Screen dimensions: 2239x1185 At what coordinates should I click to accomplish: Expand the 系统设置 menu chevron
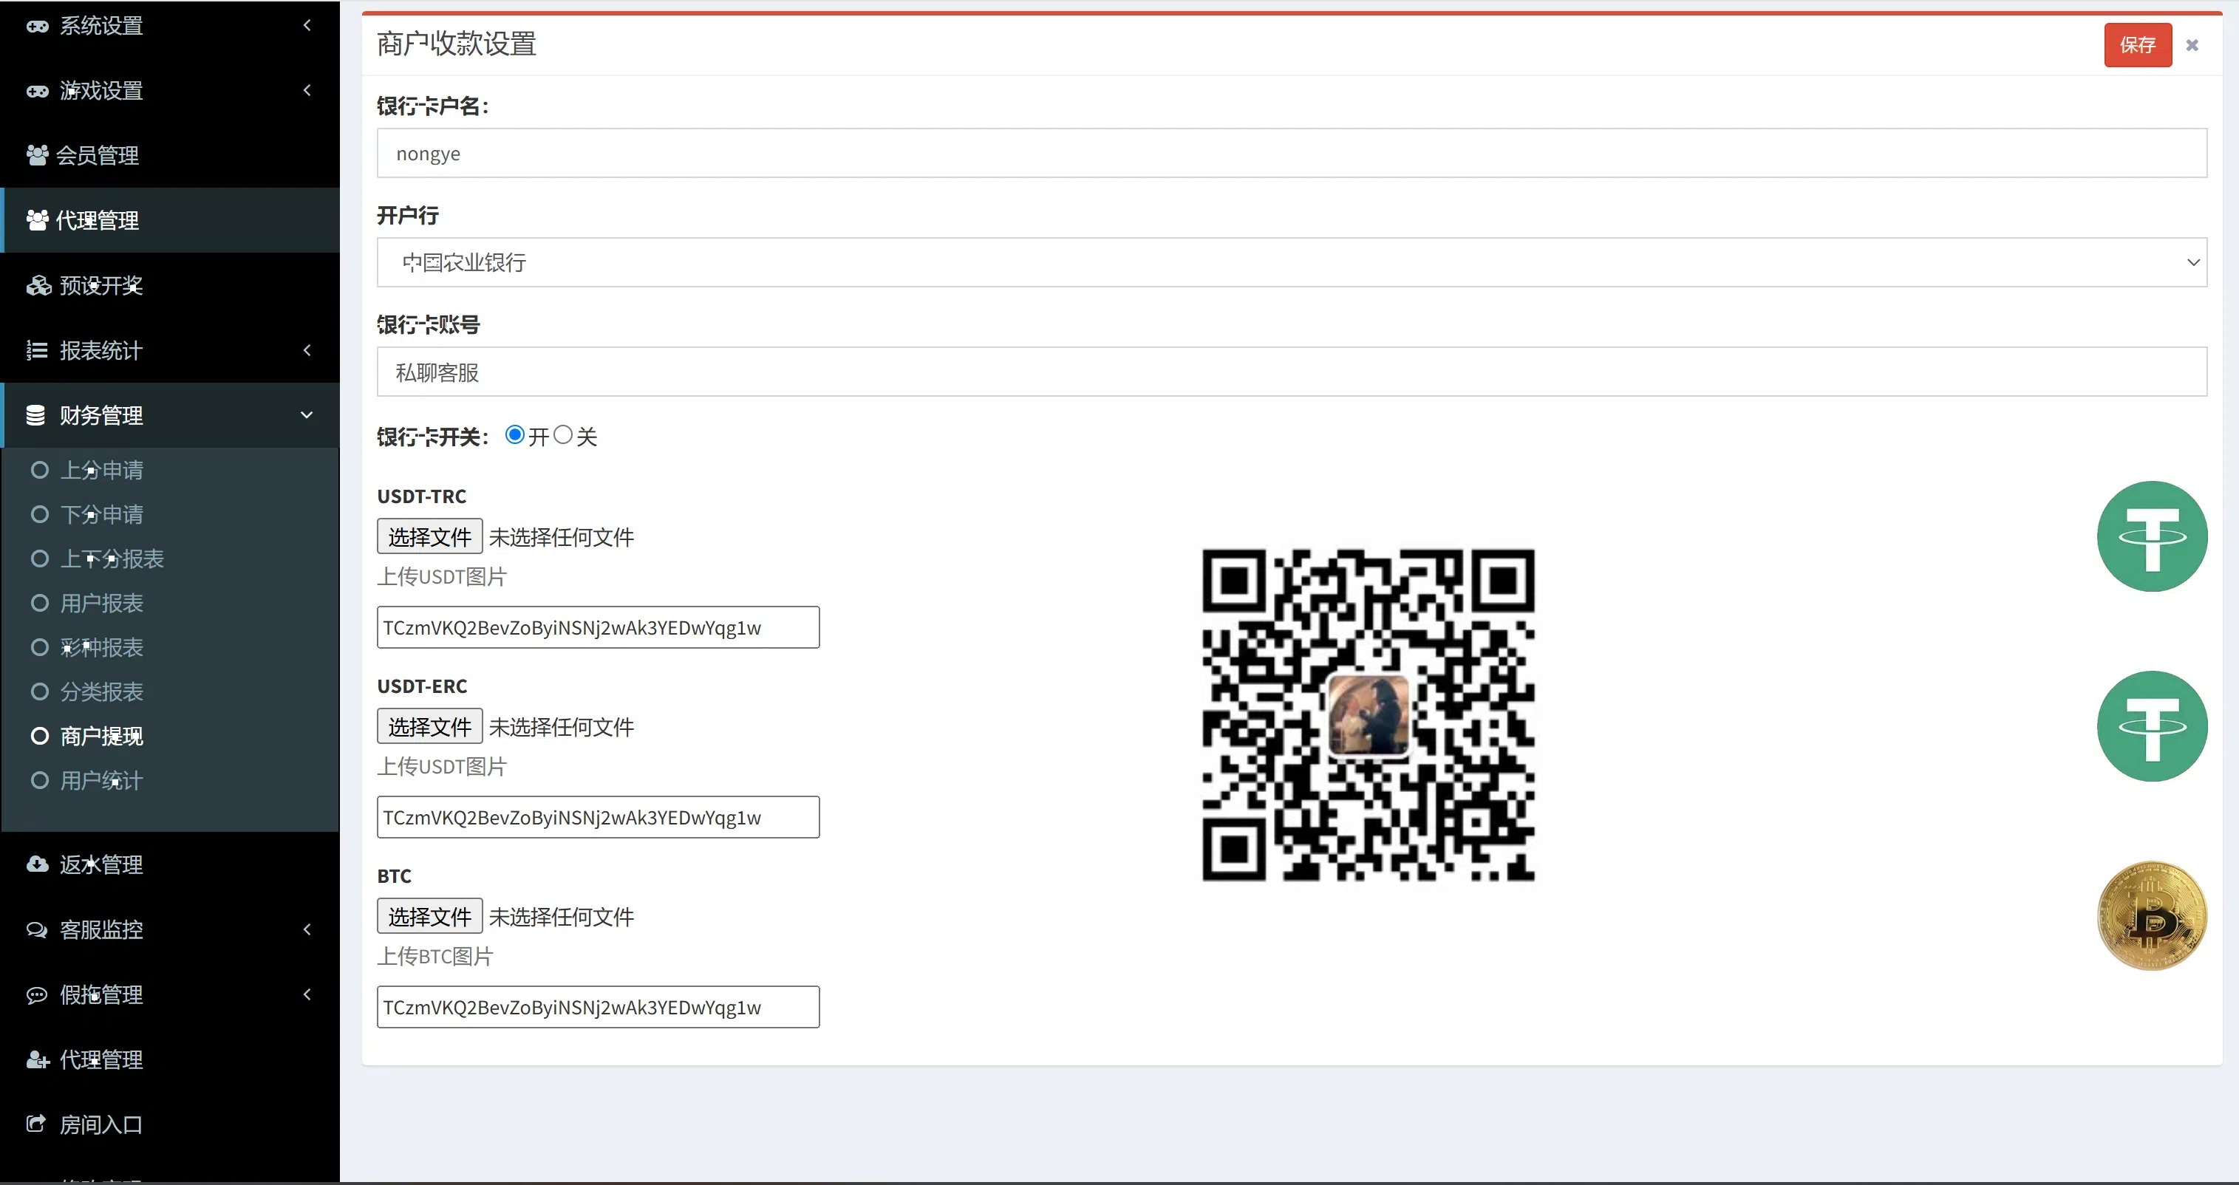(x=307, y=25)
